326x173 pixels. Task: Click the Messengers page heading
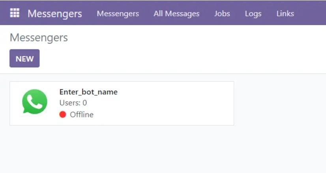click(39, 37)
